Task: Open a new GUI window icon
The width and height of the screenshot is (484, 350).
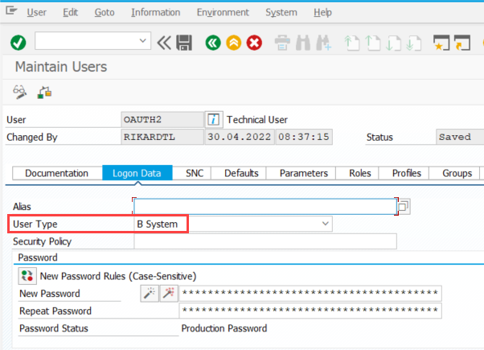Action: [441, 43]
